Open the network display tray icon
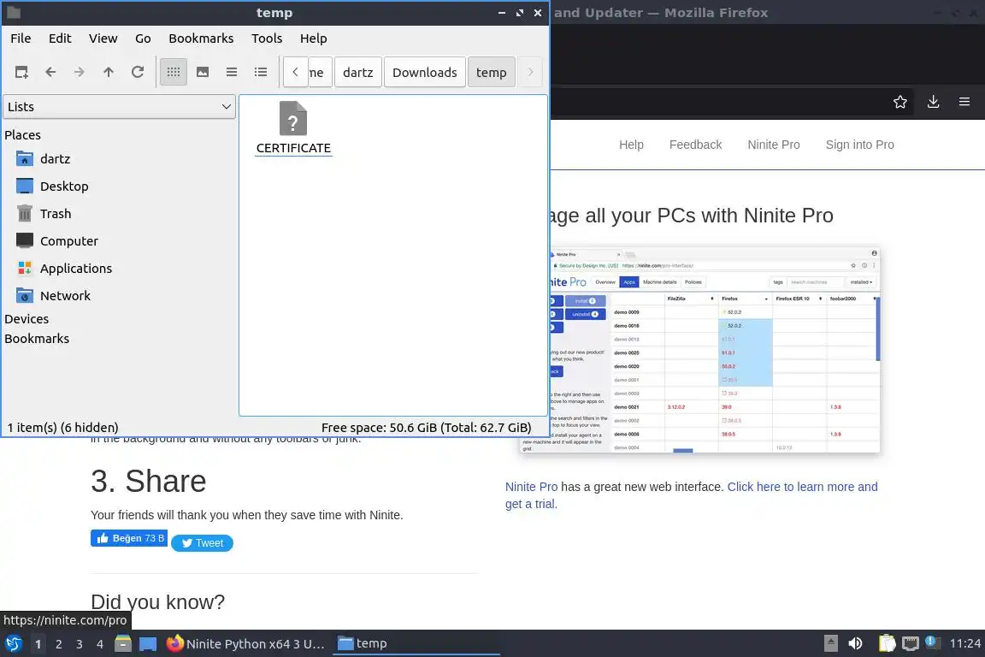This screenshot has height=657, width=985. click(x=911, y=644)
